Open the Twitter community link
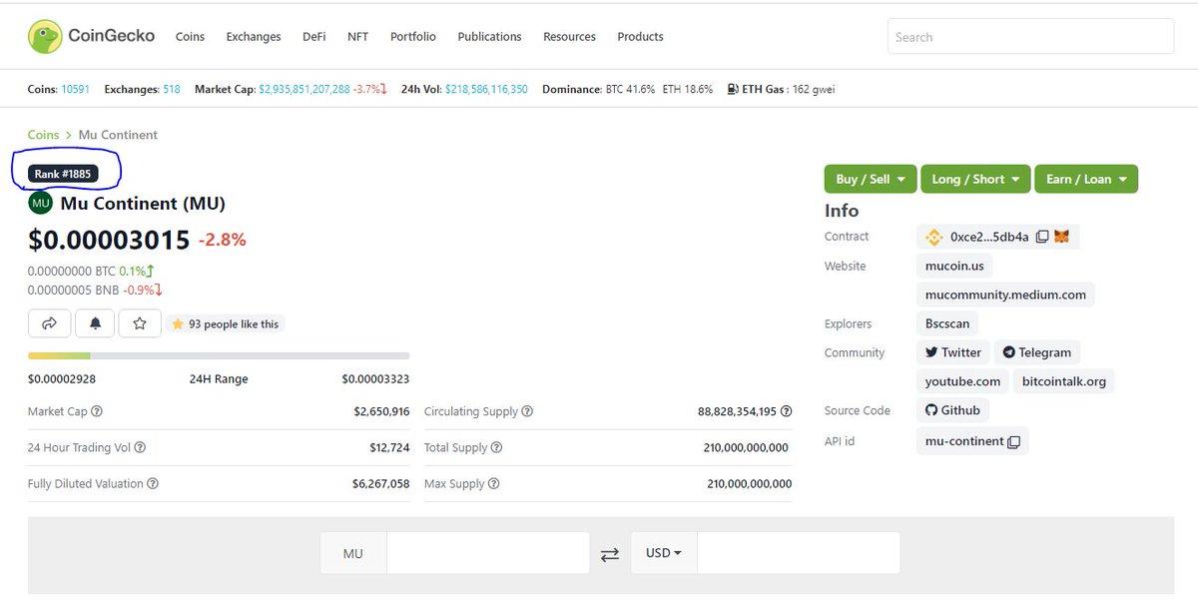Viewport: 1198px width, 607px height. coord(953,352)
